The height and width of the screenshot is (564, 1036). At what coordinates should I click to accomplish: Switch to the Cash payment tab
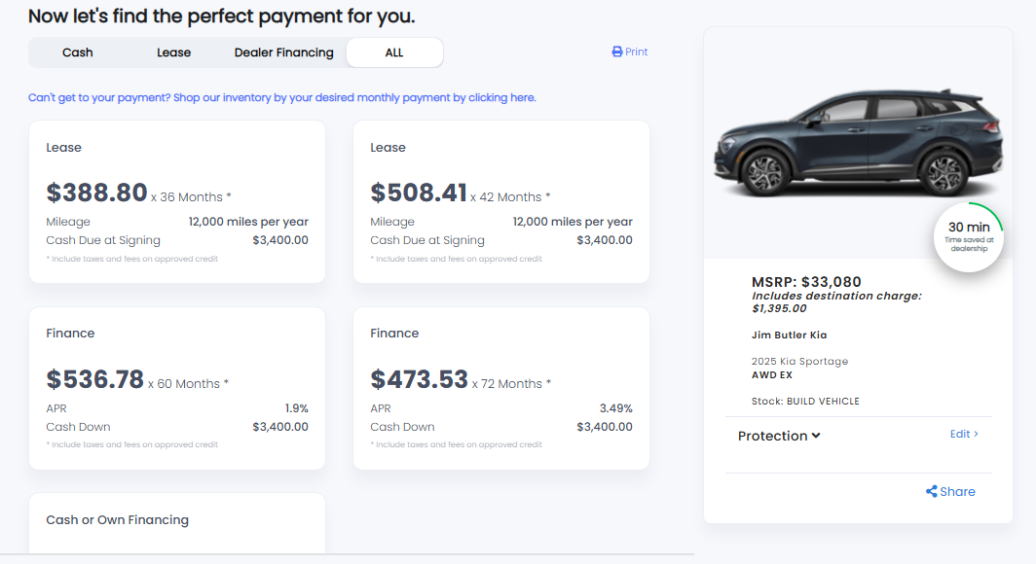tap(78, 53)
